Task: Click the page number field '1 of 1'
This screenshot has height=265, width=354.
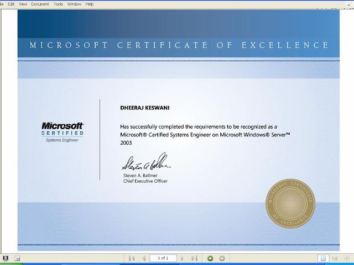Action: pyautogui.click(x=163, y=258)
